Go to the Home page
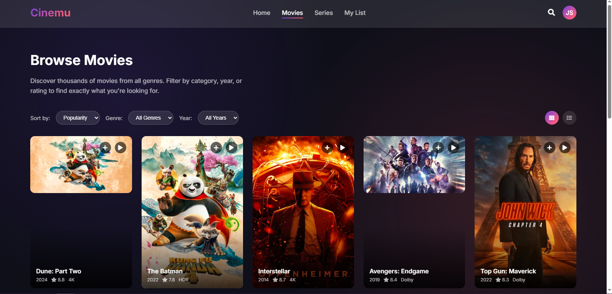This screenshot has height=294, width=612. pyautogui.click(x=261, y=13)
